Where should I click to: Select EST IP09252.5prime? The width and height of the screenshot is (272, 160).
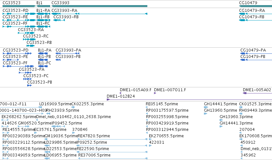pyautogui.click(x=112, y=146)
